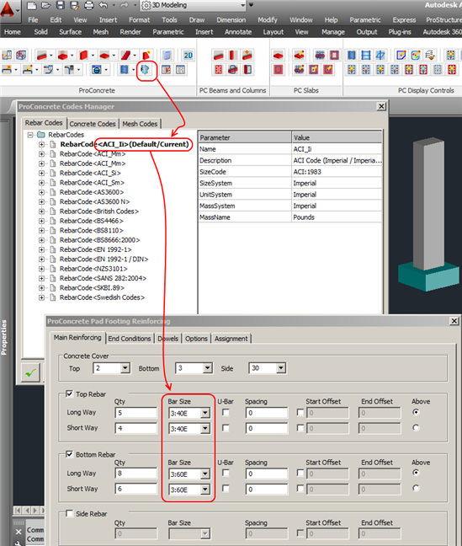Open the Top concrete cover dropdown
The height and width of the screenshot is (546, 462).
pos(125,368)
